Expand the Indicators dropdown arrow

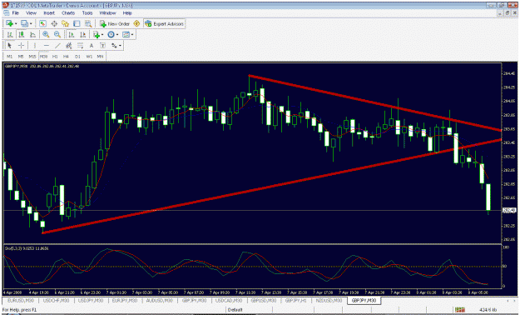(102, 34)
